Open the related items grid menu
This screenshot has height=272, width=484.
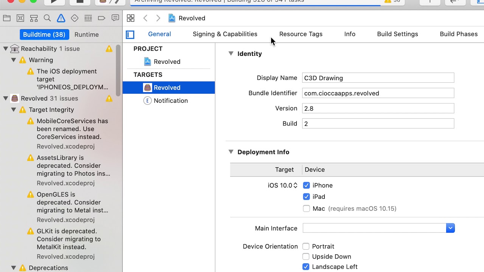pos(130,18)
